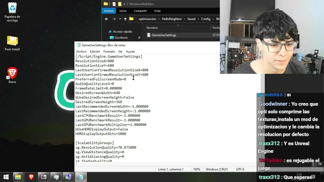Select the GameUserSettings file name in Explorer
324x182 pixels.
(x=164, y=35)
